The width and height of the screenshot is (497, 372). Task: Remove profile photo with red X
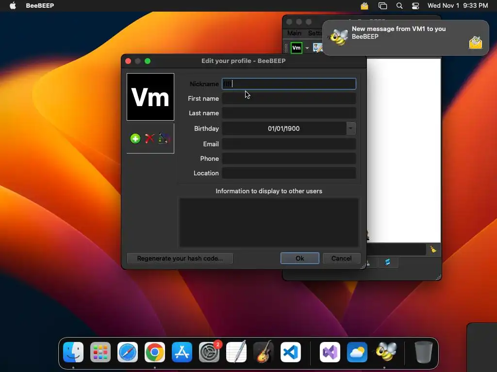(x=149, y=139)
